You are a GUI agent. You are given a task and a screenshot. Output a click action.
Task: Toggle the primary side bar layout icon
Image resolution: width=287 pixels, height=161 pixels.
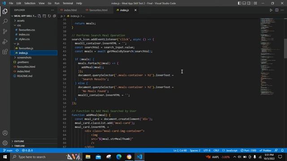239,3
